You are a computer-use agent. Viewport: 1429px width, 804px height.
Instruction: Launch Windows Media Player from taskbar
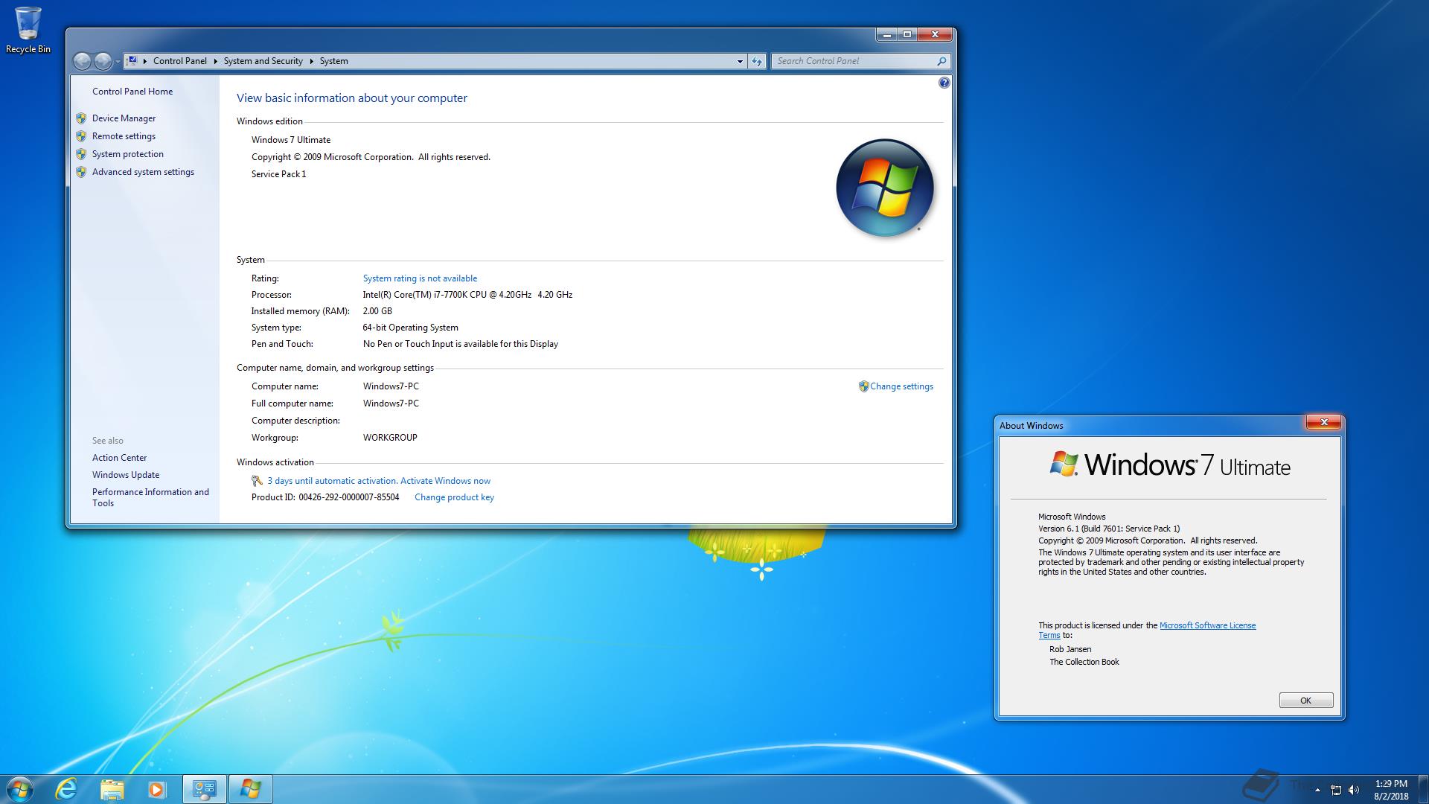pyautogui.click(x=156, y=789)
